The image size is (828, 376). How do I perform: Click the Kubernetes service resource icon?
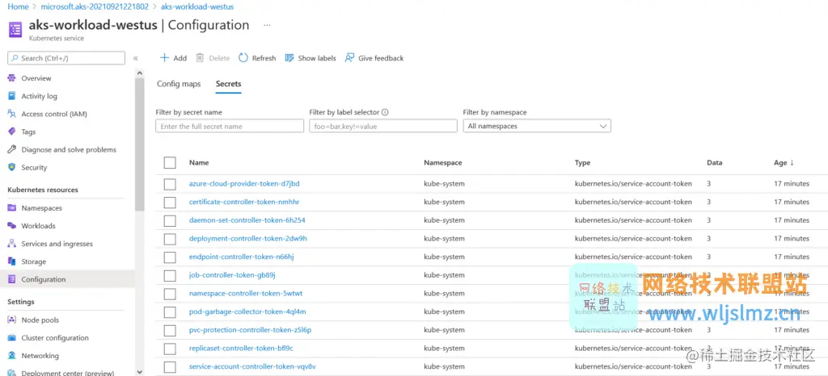click(x=15, y=30)
